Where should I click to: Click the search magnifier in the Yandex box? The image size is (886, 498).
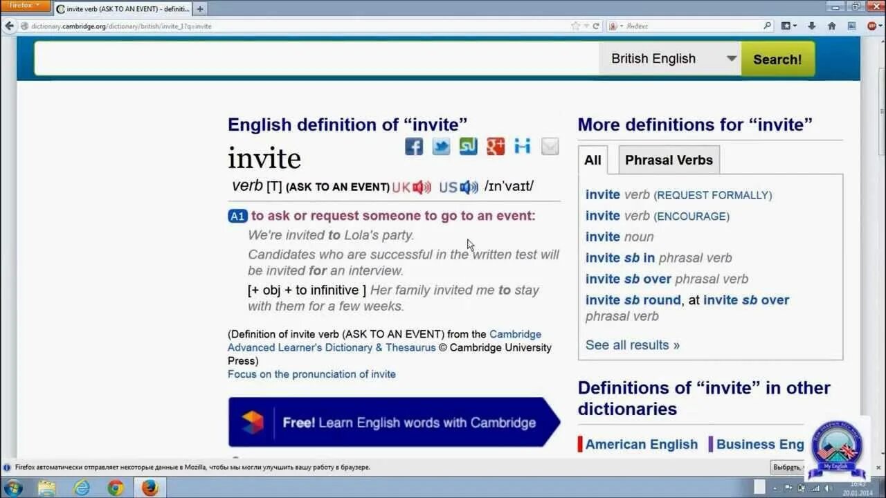[767, 26]
